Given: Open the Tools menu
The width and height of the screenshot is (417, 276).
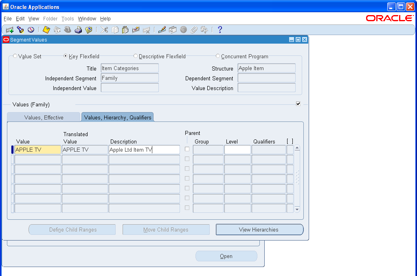Looking at the screenshot, I should [68, 19].
